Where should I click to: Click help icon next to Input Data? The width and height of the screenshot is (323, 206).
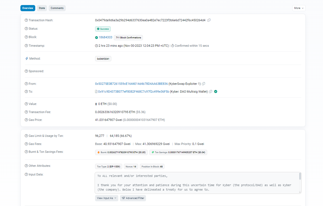click(26, 174)
